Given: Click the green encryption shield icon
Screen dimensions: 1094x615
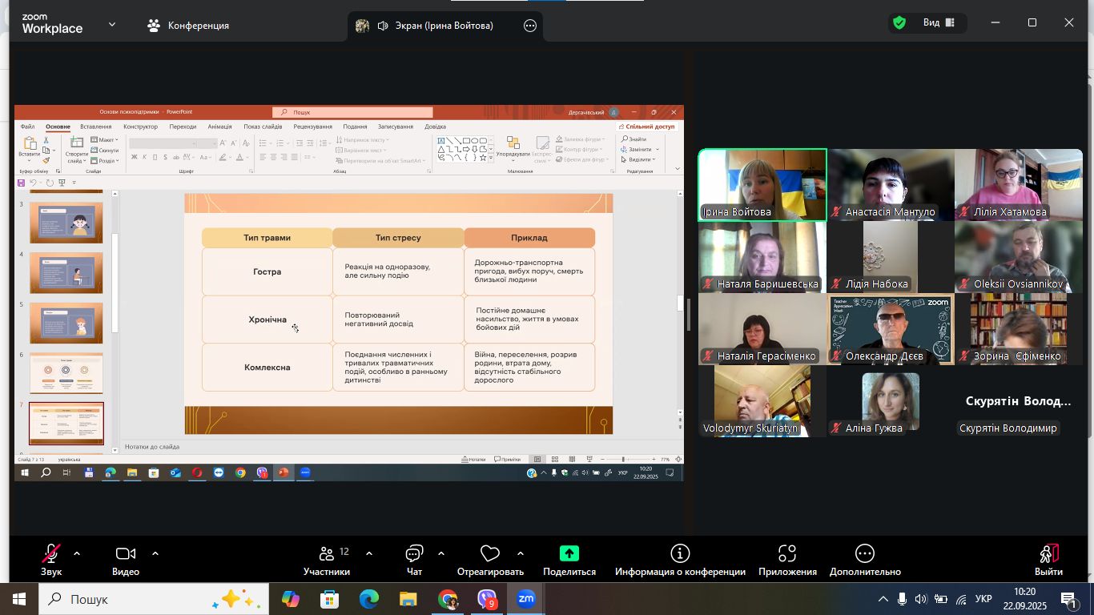Looking at the screenshot, I should (x=899, y=23).
